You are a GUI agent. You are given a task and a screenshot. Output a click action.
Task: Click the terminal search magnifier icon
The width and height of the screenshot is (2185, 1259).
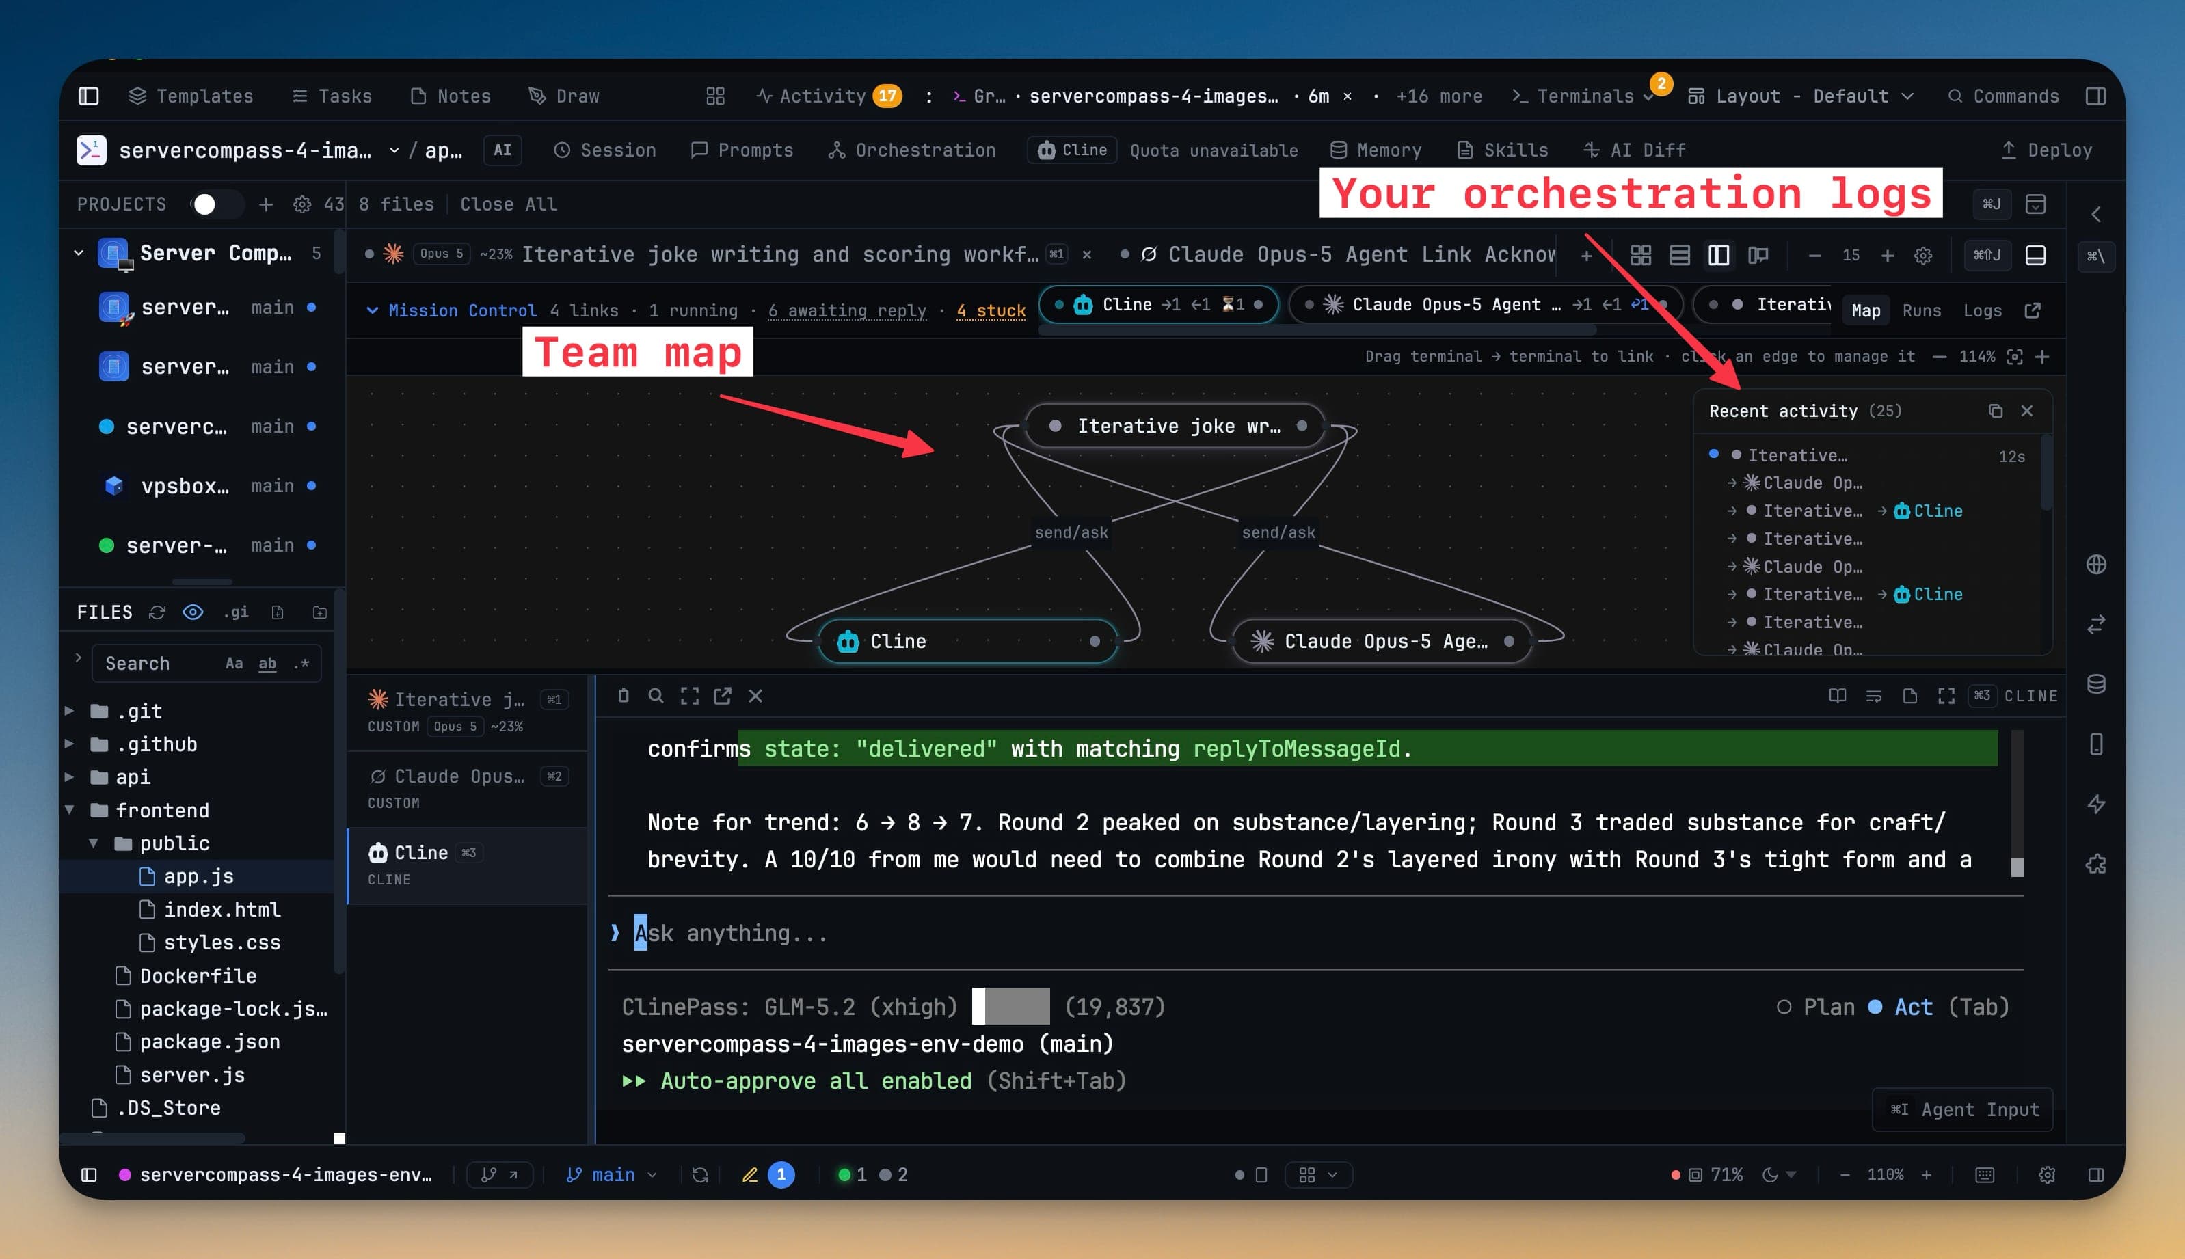tap(656, 696)
